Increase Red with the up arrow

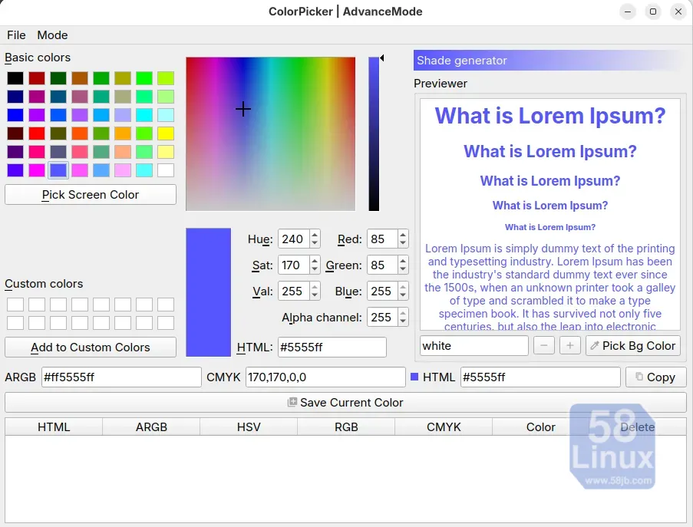403,235
